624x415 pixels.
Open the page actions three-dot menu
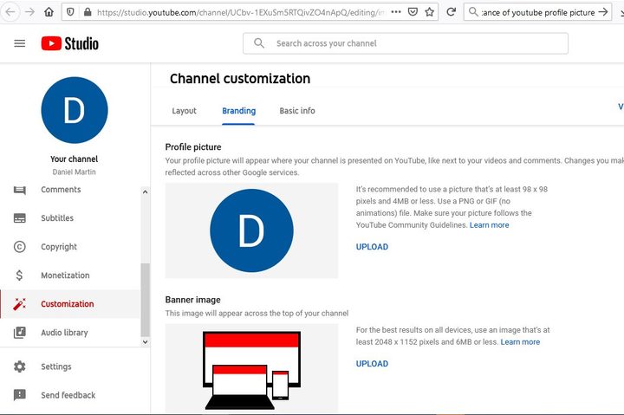click(x=396, y=12)
